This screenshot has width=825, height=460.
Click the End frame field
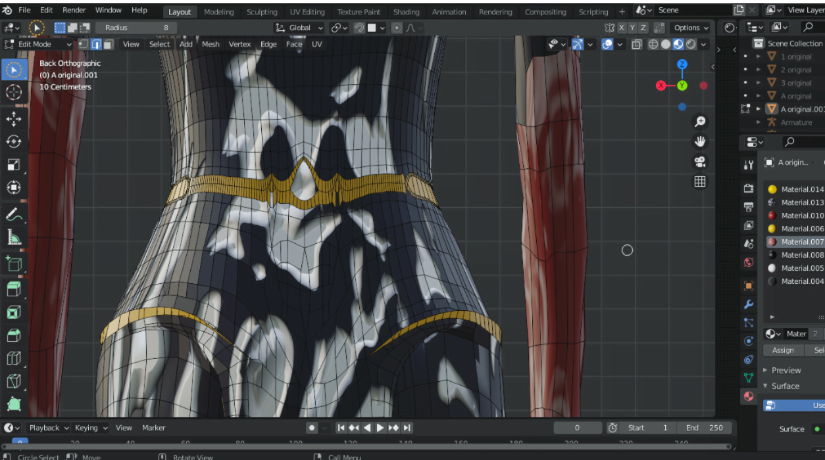[703, 428]
